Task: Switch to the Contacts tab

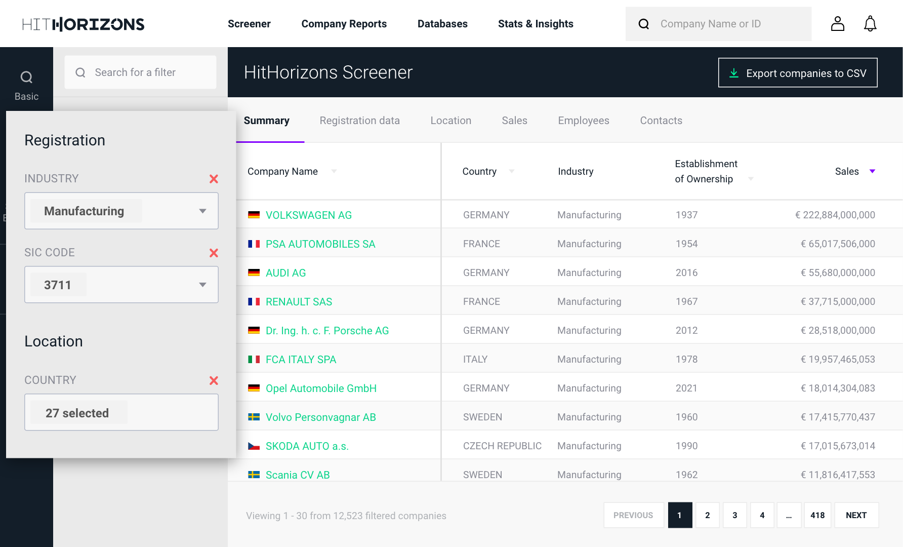Action: click(661, 121)
